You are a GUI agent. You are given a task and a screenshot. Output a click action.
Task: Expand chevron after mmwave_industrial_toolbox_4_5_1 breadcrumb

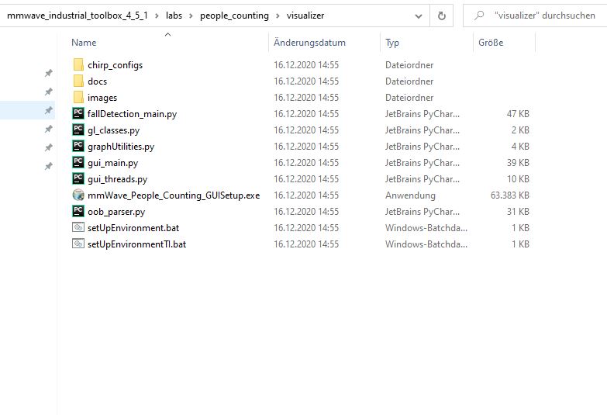pyautogui.click(x=157, y=16)
